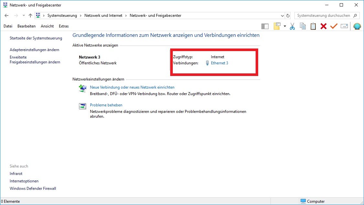Open the Extras menu

[64, 26]
